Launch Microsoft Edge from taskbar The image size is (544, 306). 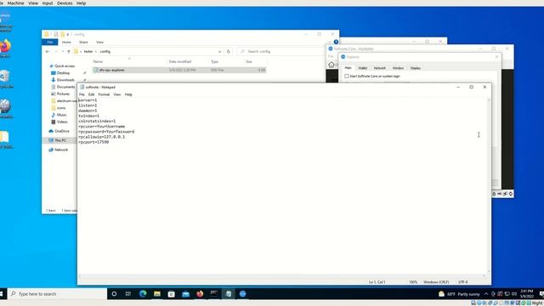point(143,294)
